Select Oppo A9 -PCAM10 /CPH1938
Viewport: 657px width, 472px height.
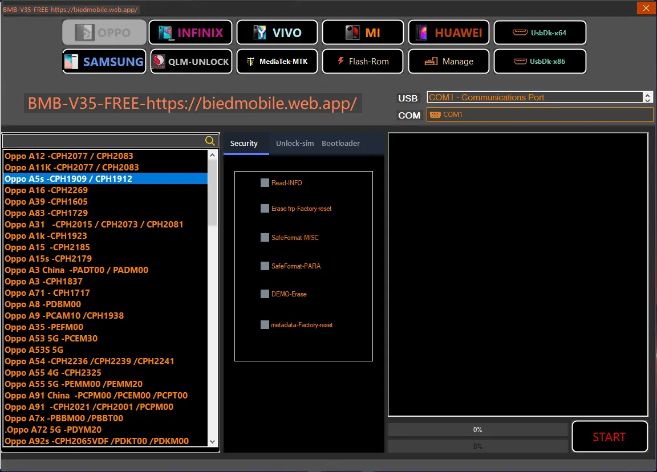(x=106, y=315)
